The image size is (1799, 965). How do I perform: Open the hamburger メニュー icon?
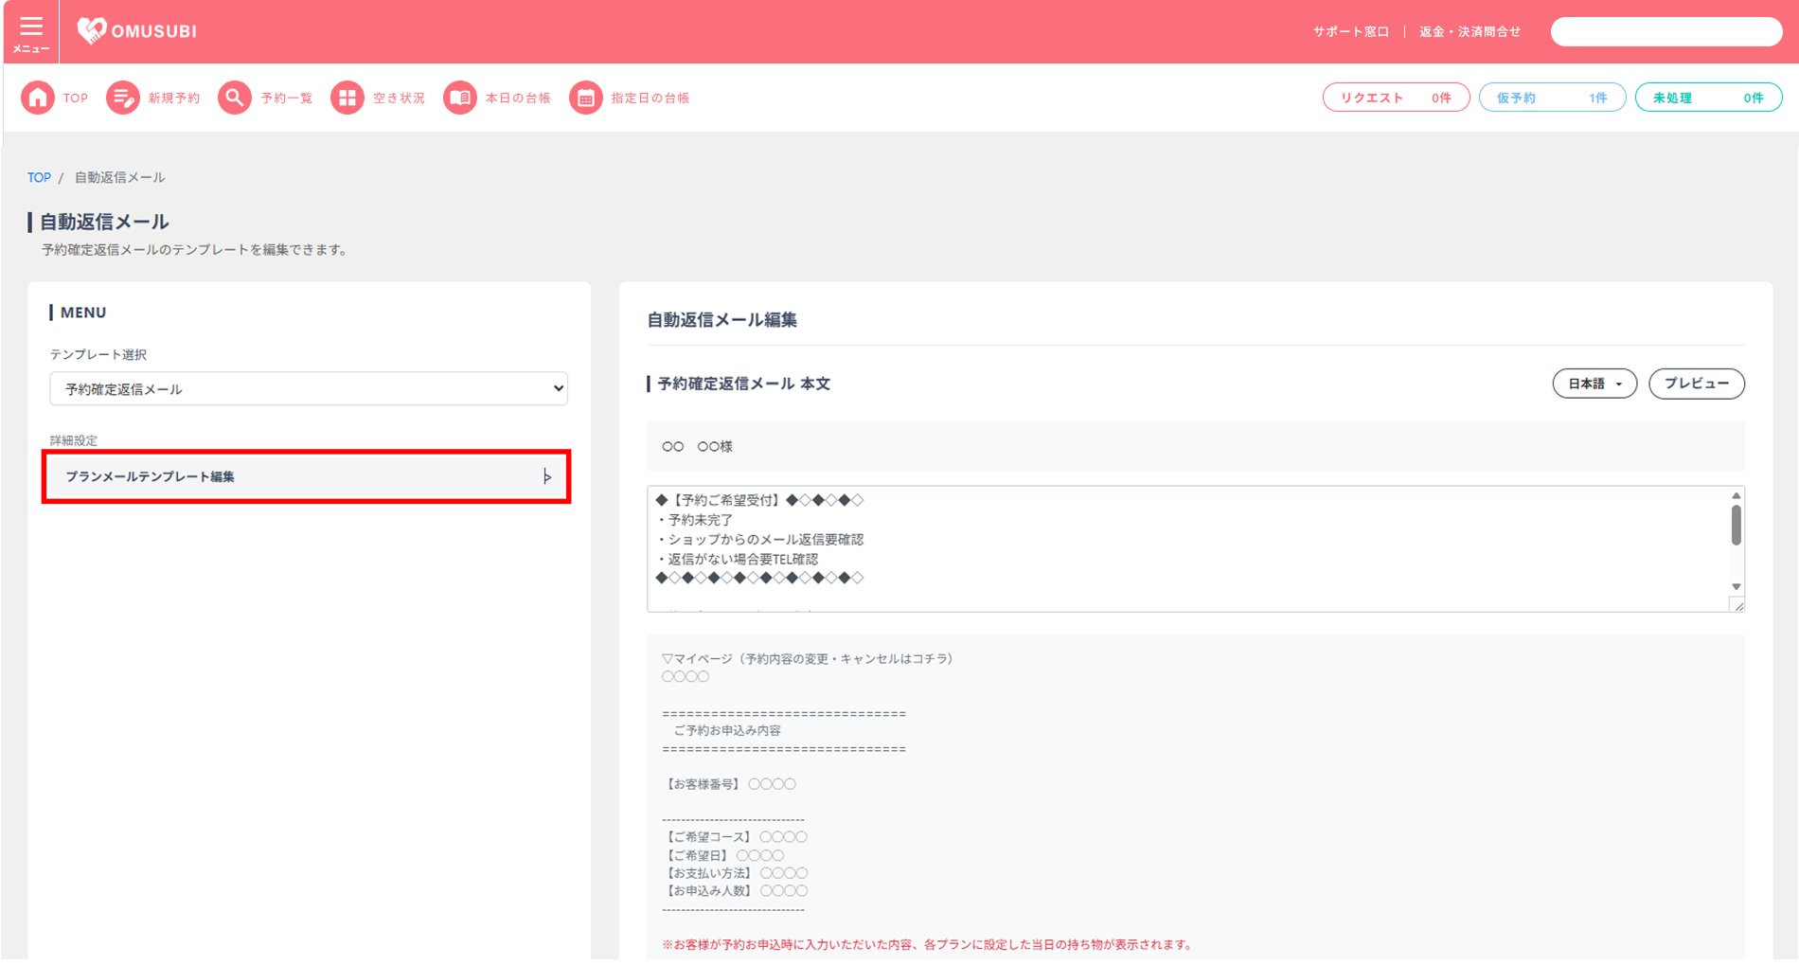tap(31, 32)
